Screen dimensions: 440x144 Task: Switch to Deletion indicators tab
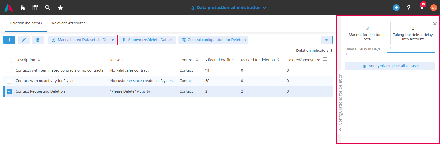pyautogui.click(x=26, y=23)
